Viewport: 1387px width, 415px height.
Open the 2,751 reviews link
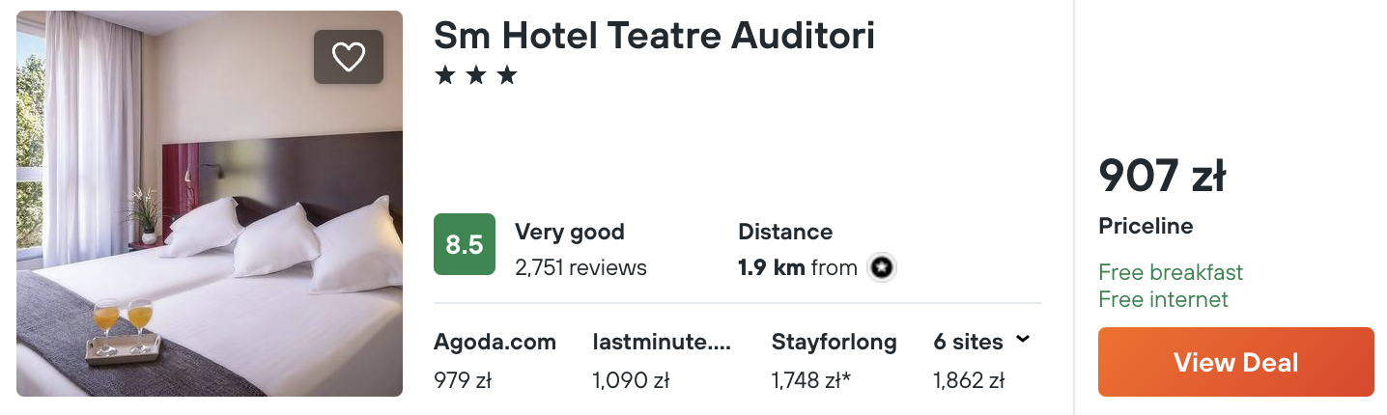tap(580, 267)
